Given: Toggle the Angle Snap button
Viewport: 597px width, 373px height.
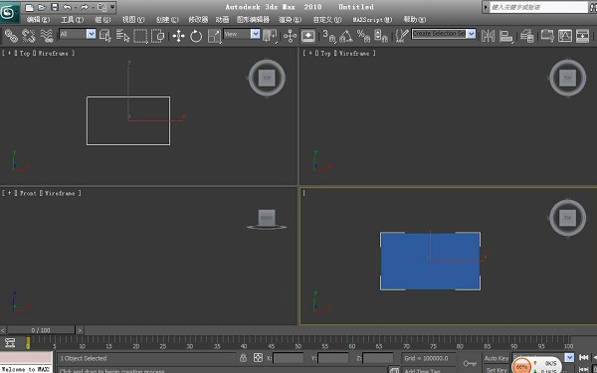Looking at the screenshot, I should (x=345, y=36).
